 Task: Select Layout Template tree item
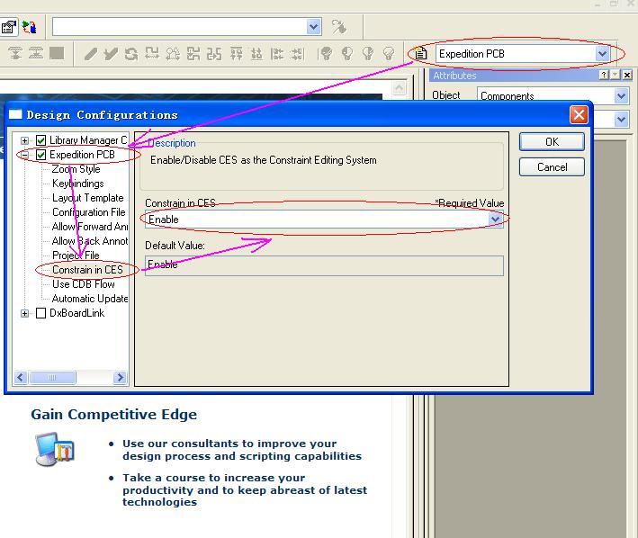pyautogui.click(x=88, y=198)
